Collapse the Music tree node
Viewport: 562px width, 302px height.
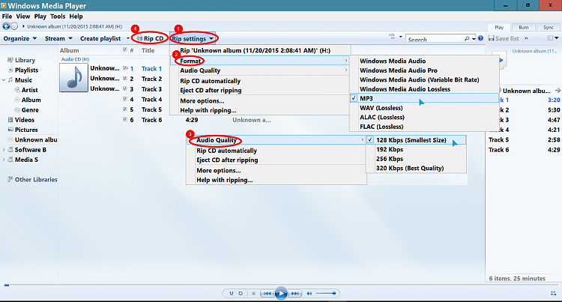[x=4, y=80]
